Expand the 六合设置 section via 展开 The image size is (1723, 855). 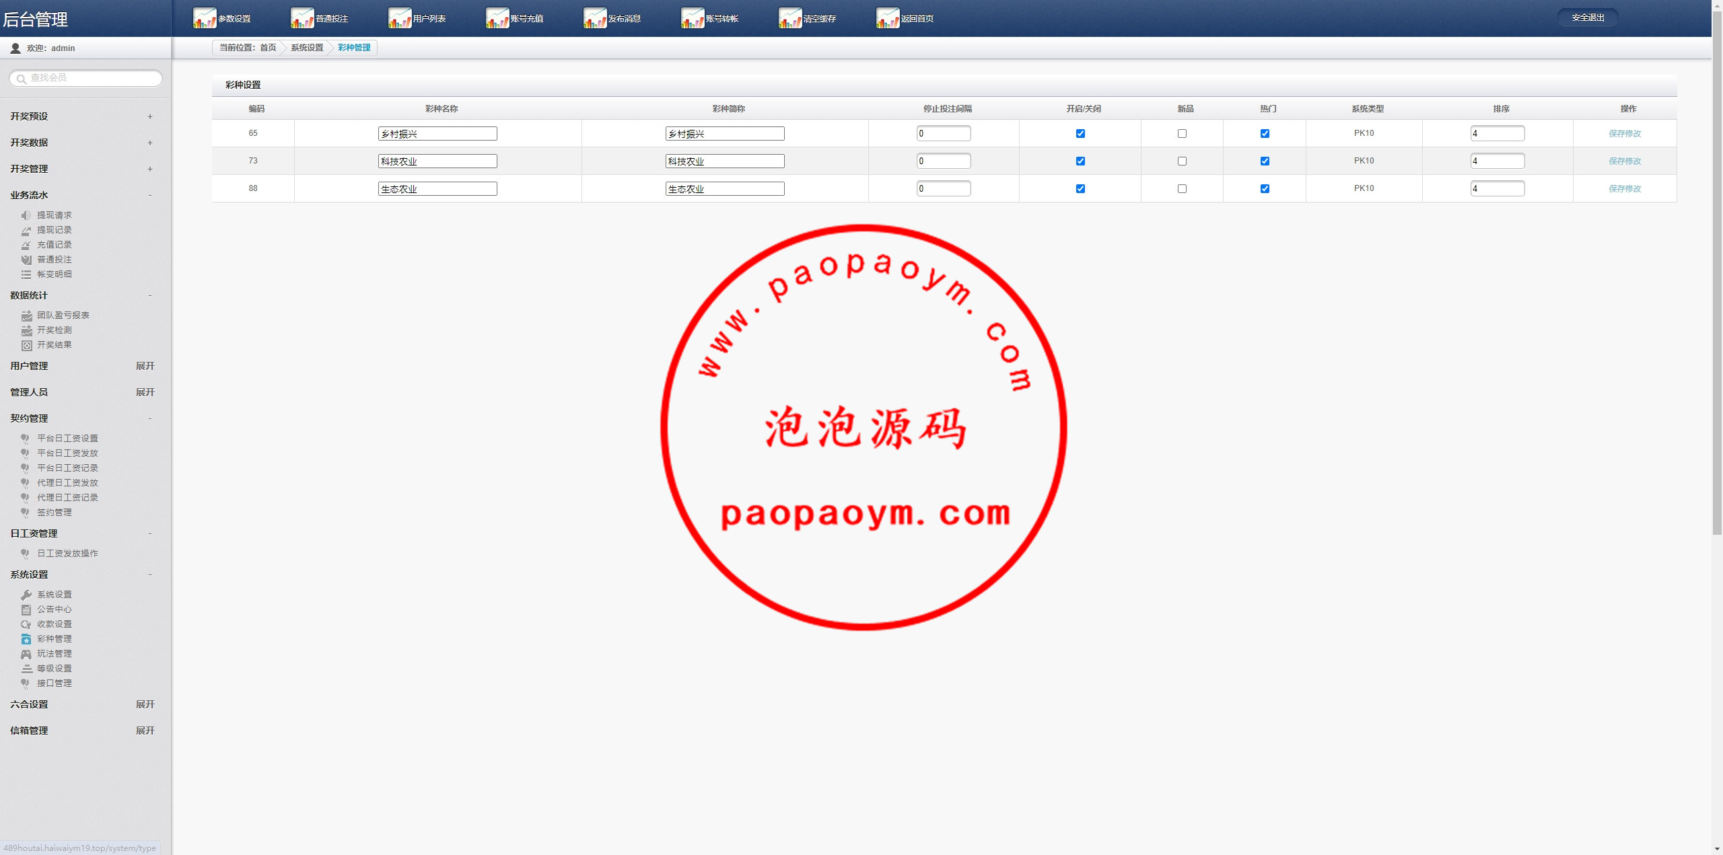click(145, 704)
